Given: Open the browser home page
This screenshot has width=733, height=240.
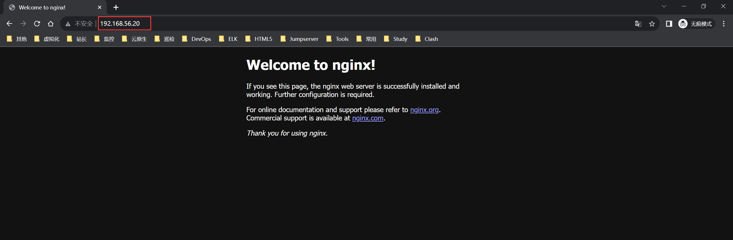Looking at the screenshot, I should 51,23.
